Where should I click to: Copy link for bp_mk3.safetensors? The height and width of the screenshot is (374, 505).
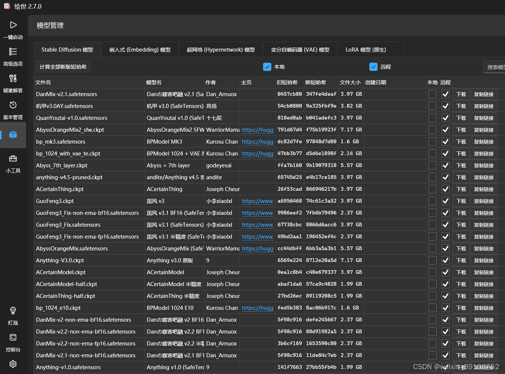pyautogui.click(x=484, y=142)
